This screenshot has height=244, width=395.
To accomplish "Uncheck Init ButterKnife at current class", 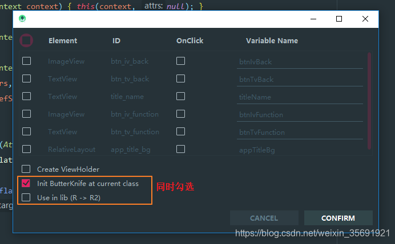I will (x=26, y=183).
